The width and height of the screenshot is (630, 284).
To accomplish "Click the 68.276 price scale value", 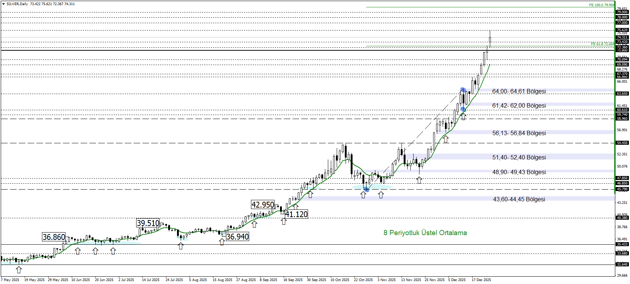I will (622, 69).
